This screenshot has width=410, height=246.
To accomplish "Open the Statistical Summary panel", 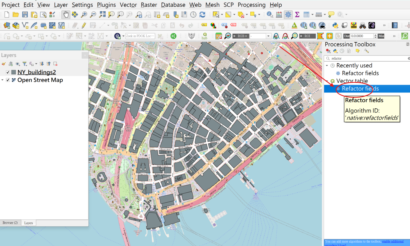I will click(297, 15).
